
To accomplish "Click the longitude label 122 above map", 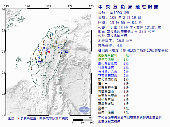I will click(x=70, y=6).
